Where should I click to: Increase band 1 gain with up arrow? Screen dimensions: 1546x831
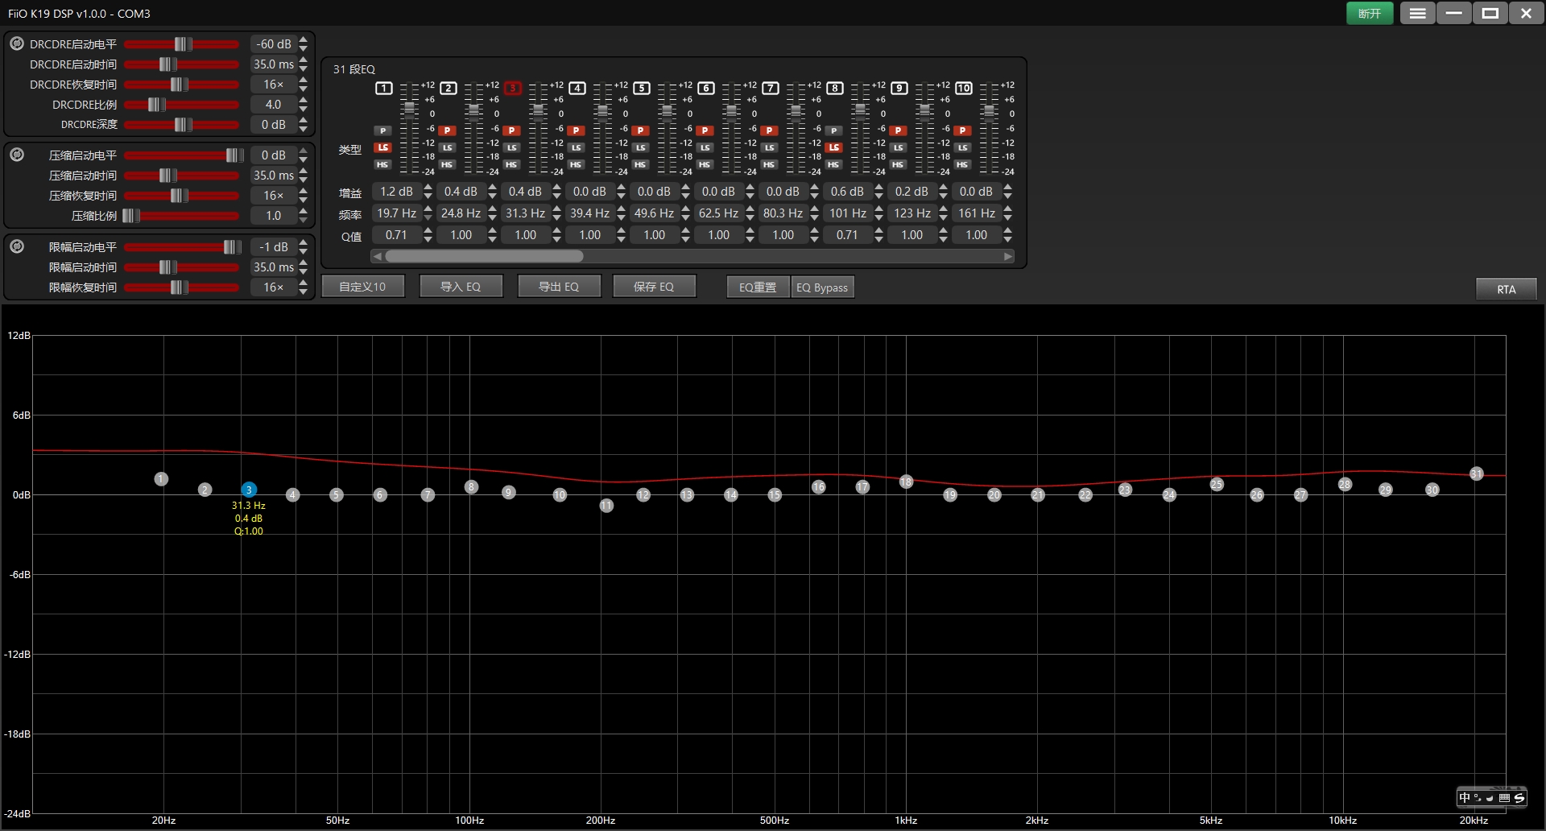point(428,188)
